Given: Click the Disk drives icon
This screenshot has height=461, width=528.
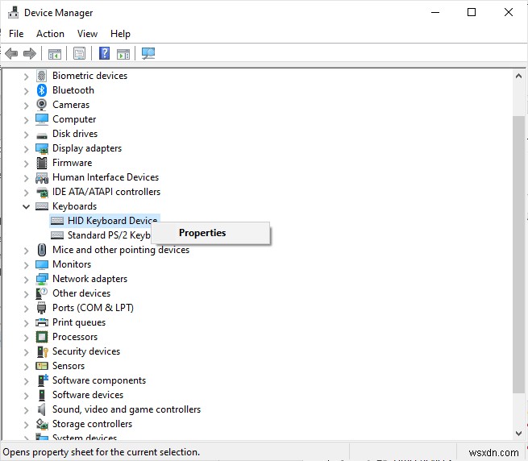Looking at the screenshot, I should coord(42,135).
